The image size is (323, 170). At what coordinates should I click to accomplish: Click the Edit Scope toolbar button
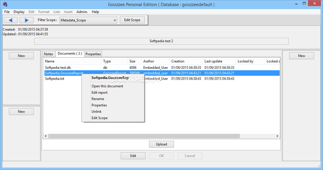click(x=132, y=20)
